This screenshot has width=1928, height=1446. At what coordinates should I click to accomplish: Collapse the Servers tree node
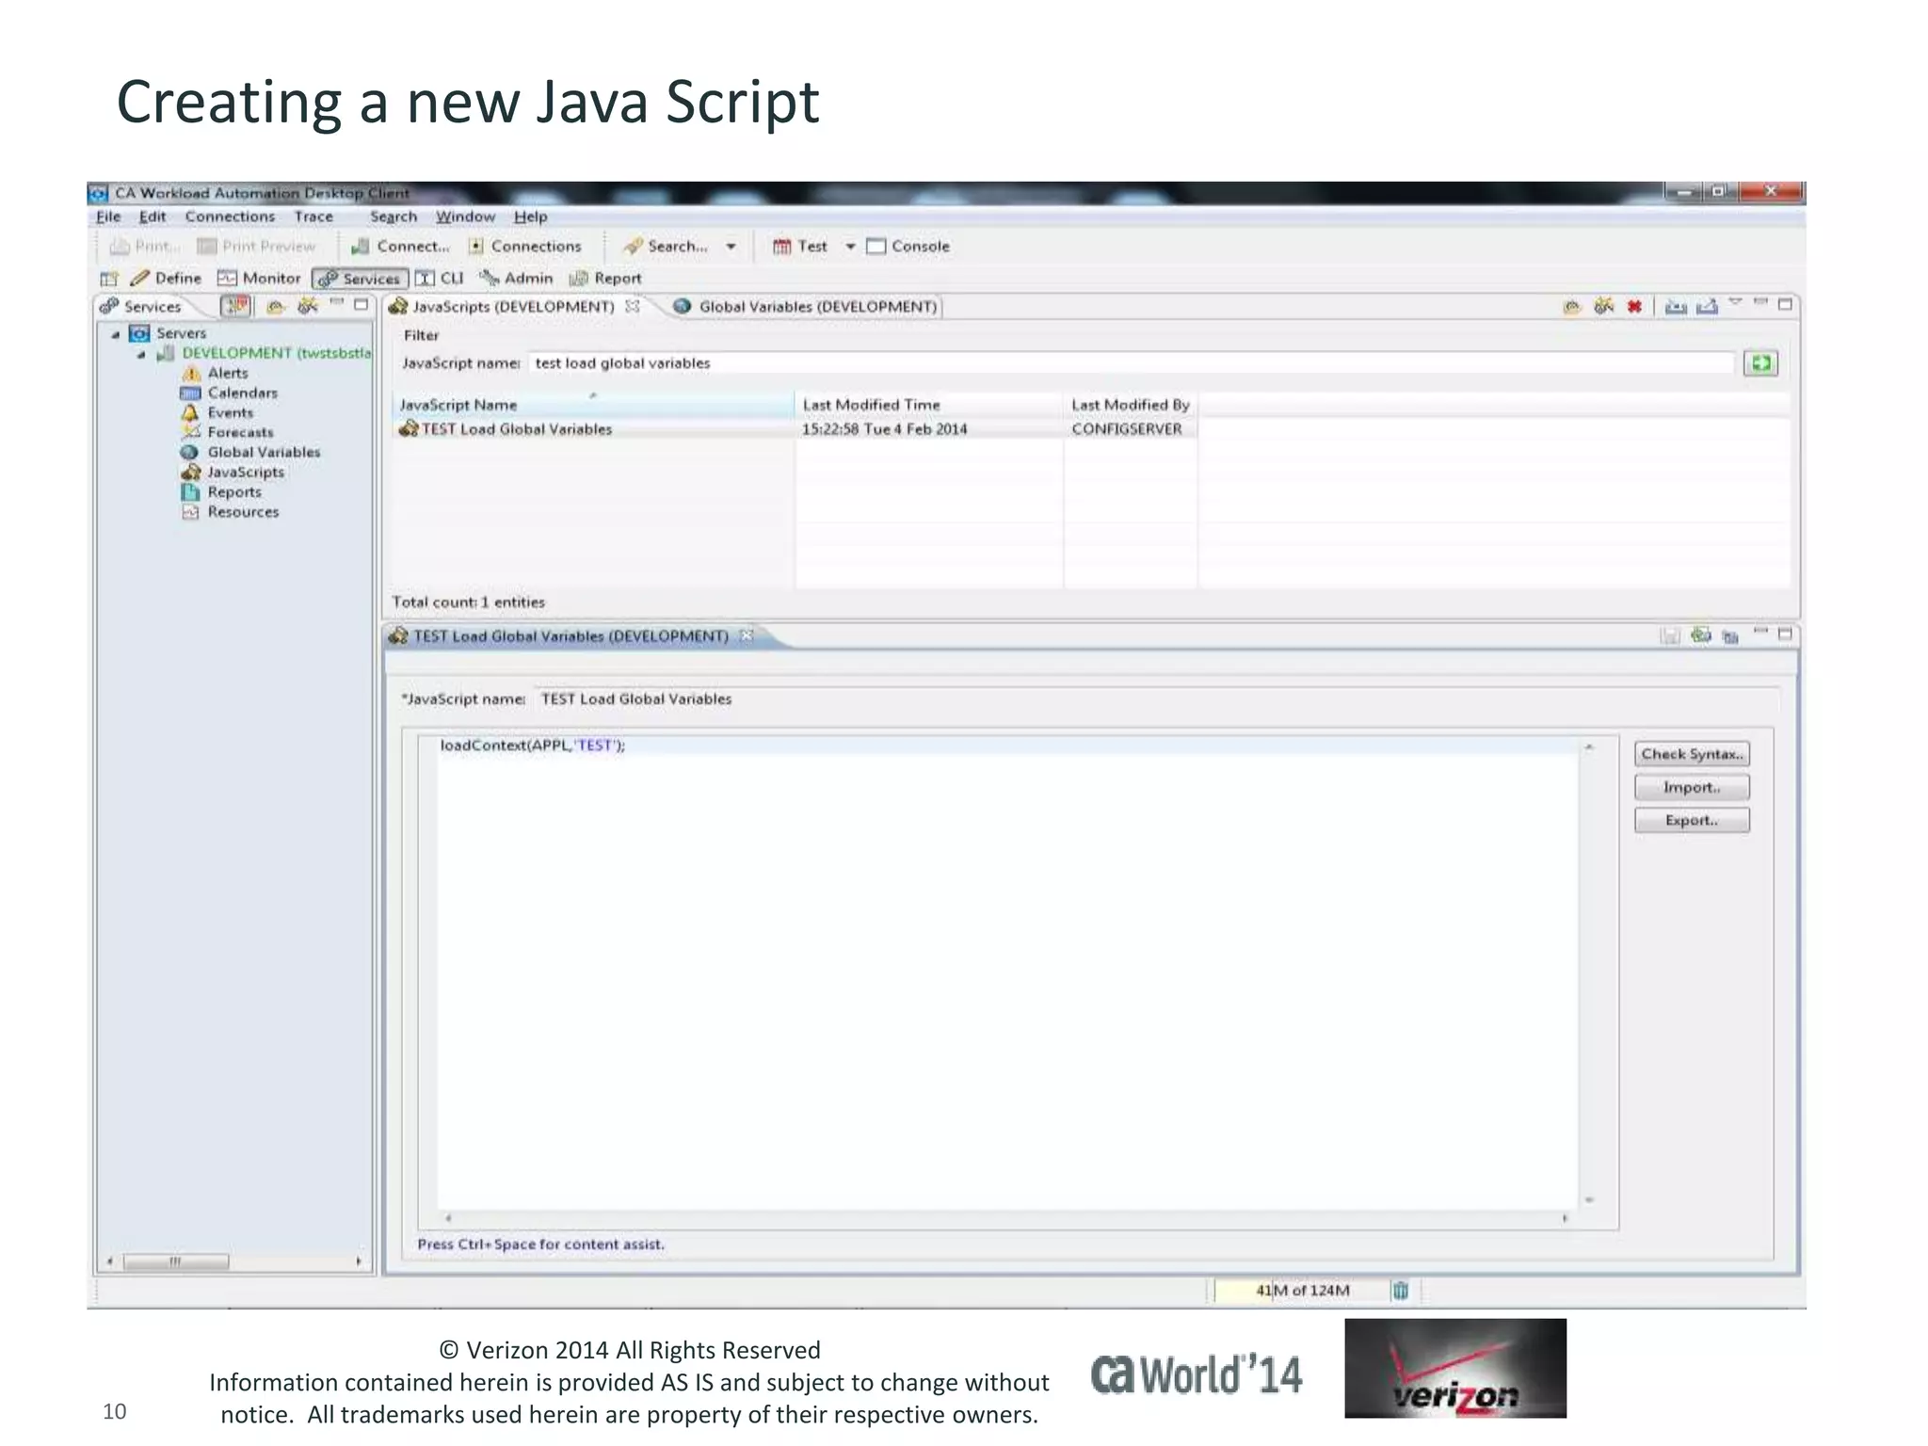(116, 334)
